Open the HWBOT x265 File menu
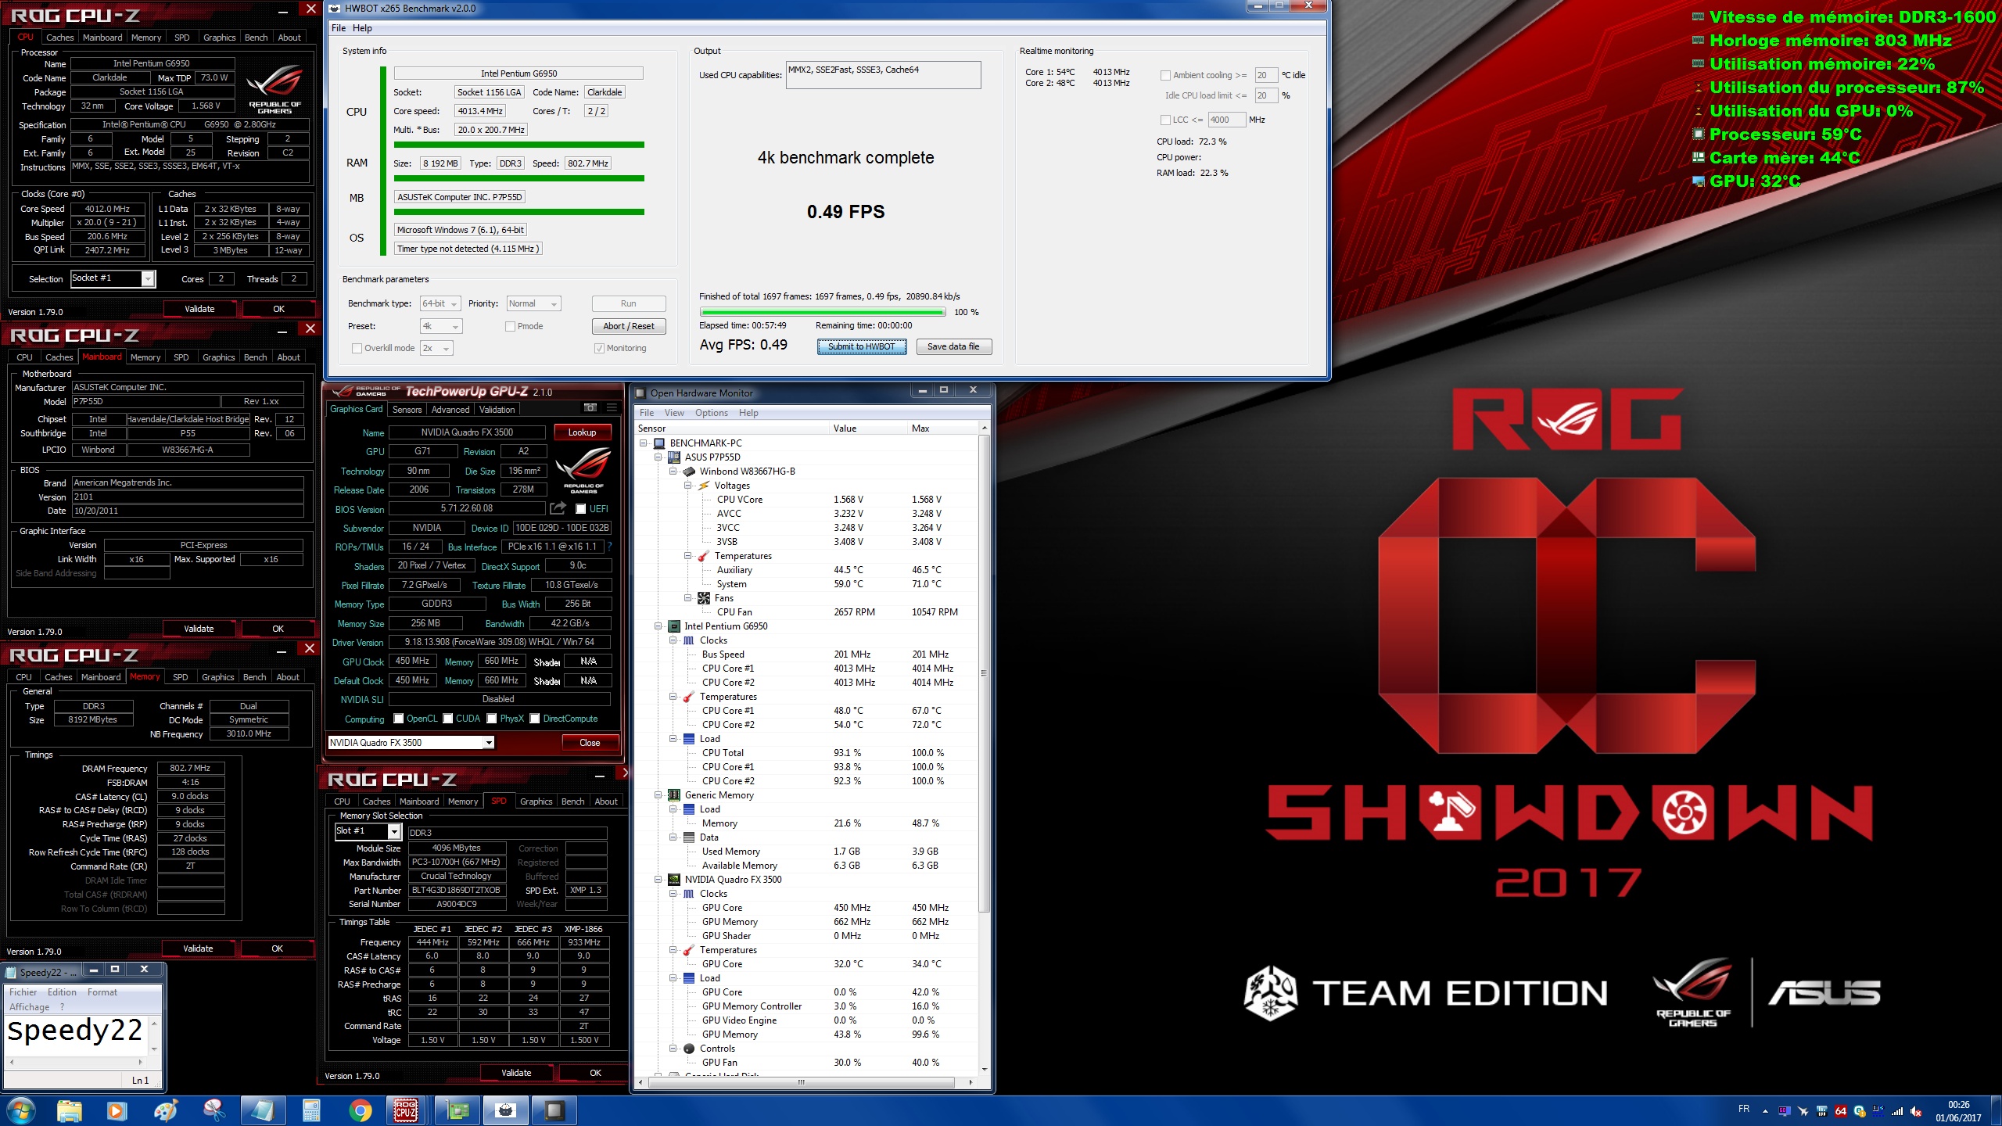Screen dimensions: 2002x1126 [x=339, y=28]
